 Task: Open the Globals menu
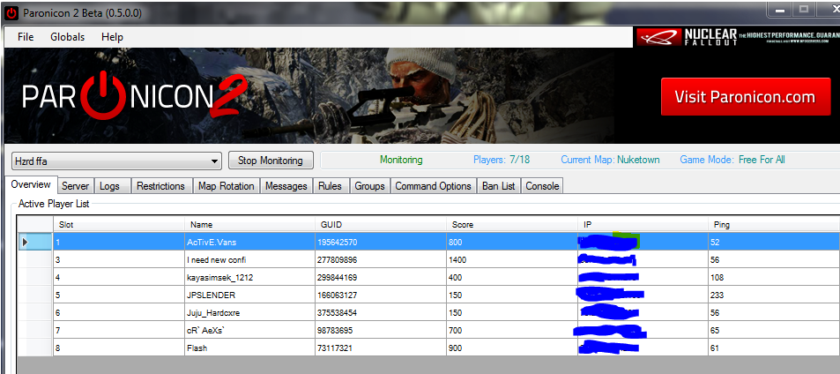point(68,37)
